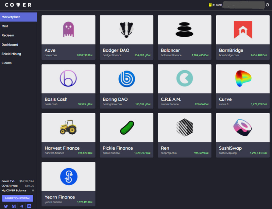The height and width of the screenshot is (209, 272).
Task: Open the Telegram link icon
Action: 21,206
